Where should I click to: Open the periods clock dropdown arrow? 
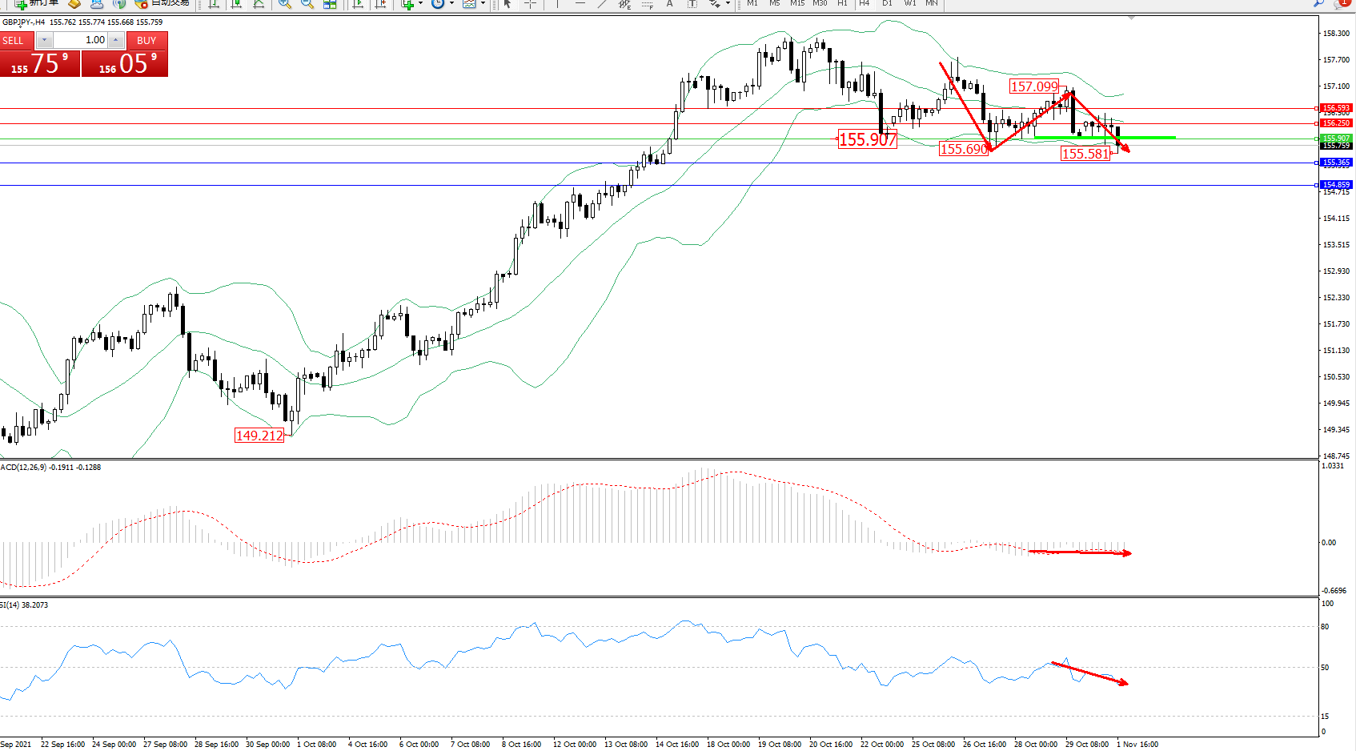point(451,4)
